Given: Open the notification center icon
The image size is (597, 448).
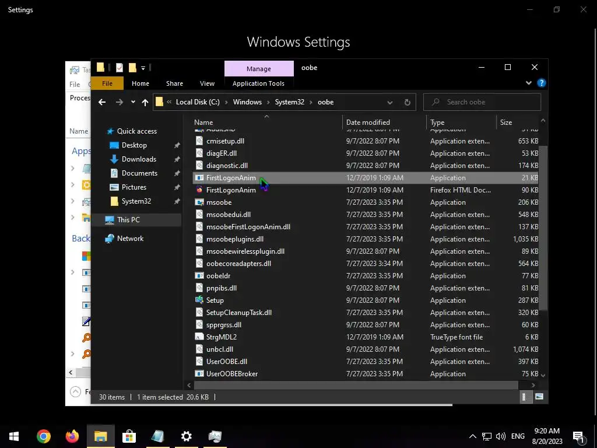Looking at the screenshot, I should pos(579,437).
